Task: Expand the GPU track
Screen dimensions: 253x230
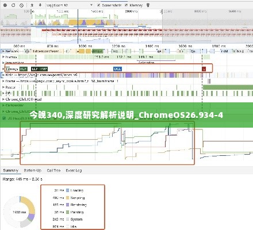Action: point(3,93)
